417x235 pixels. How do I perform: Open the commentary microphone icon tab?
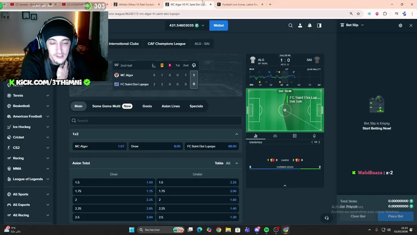314,136
